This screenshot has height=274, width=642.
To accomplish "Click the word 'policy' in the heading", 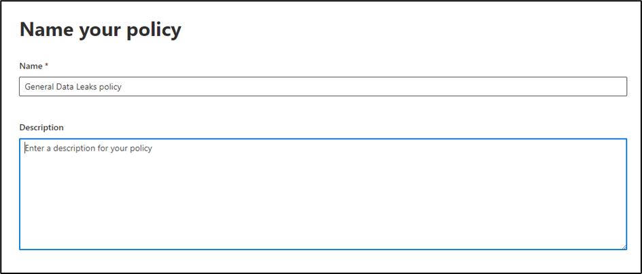I will click(153, 30).
